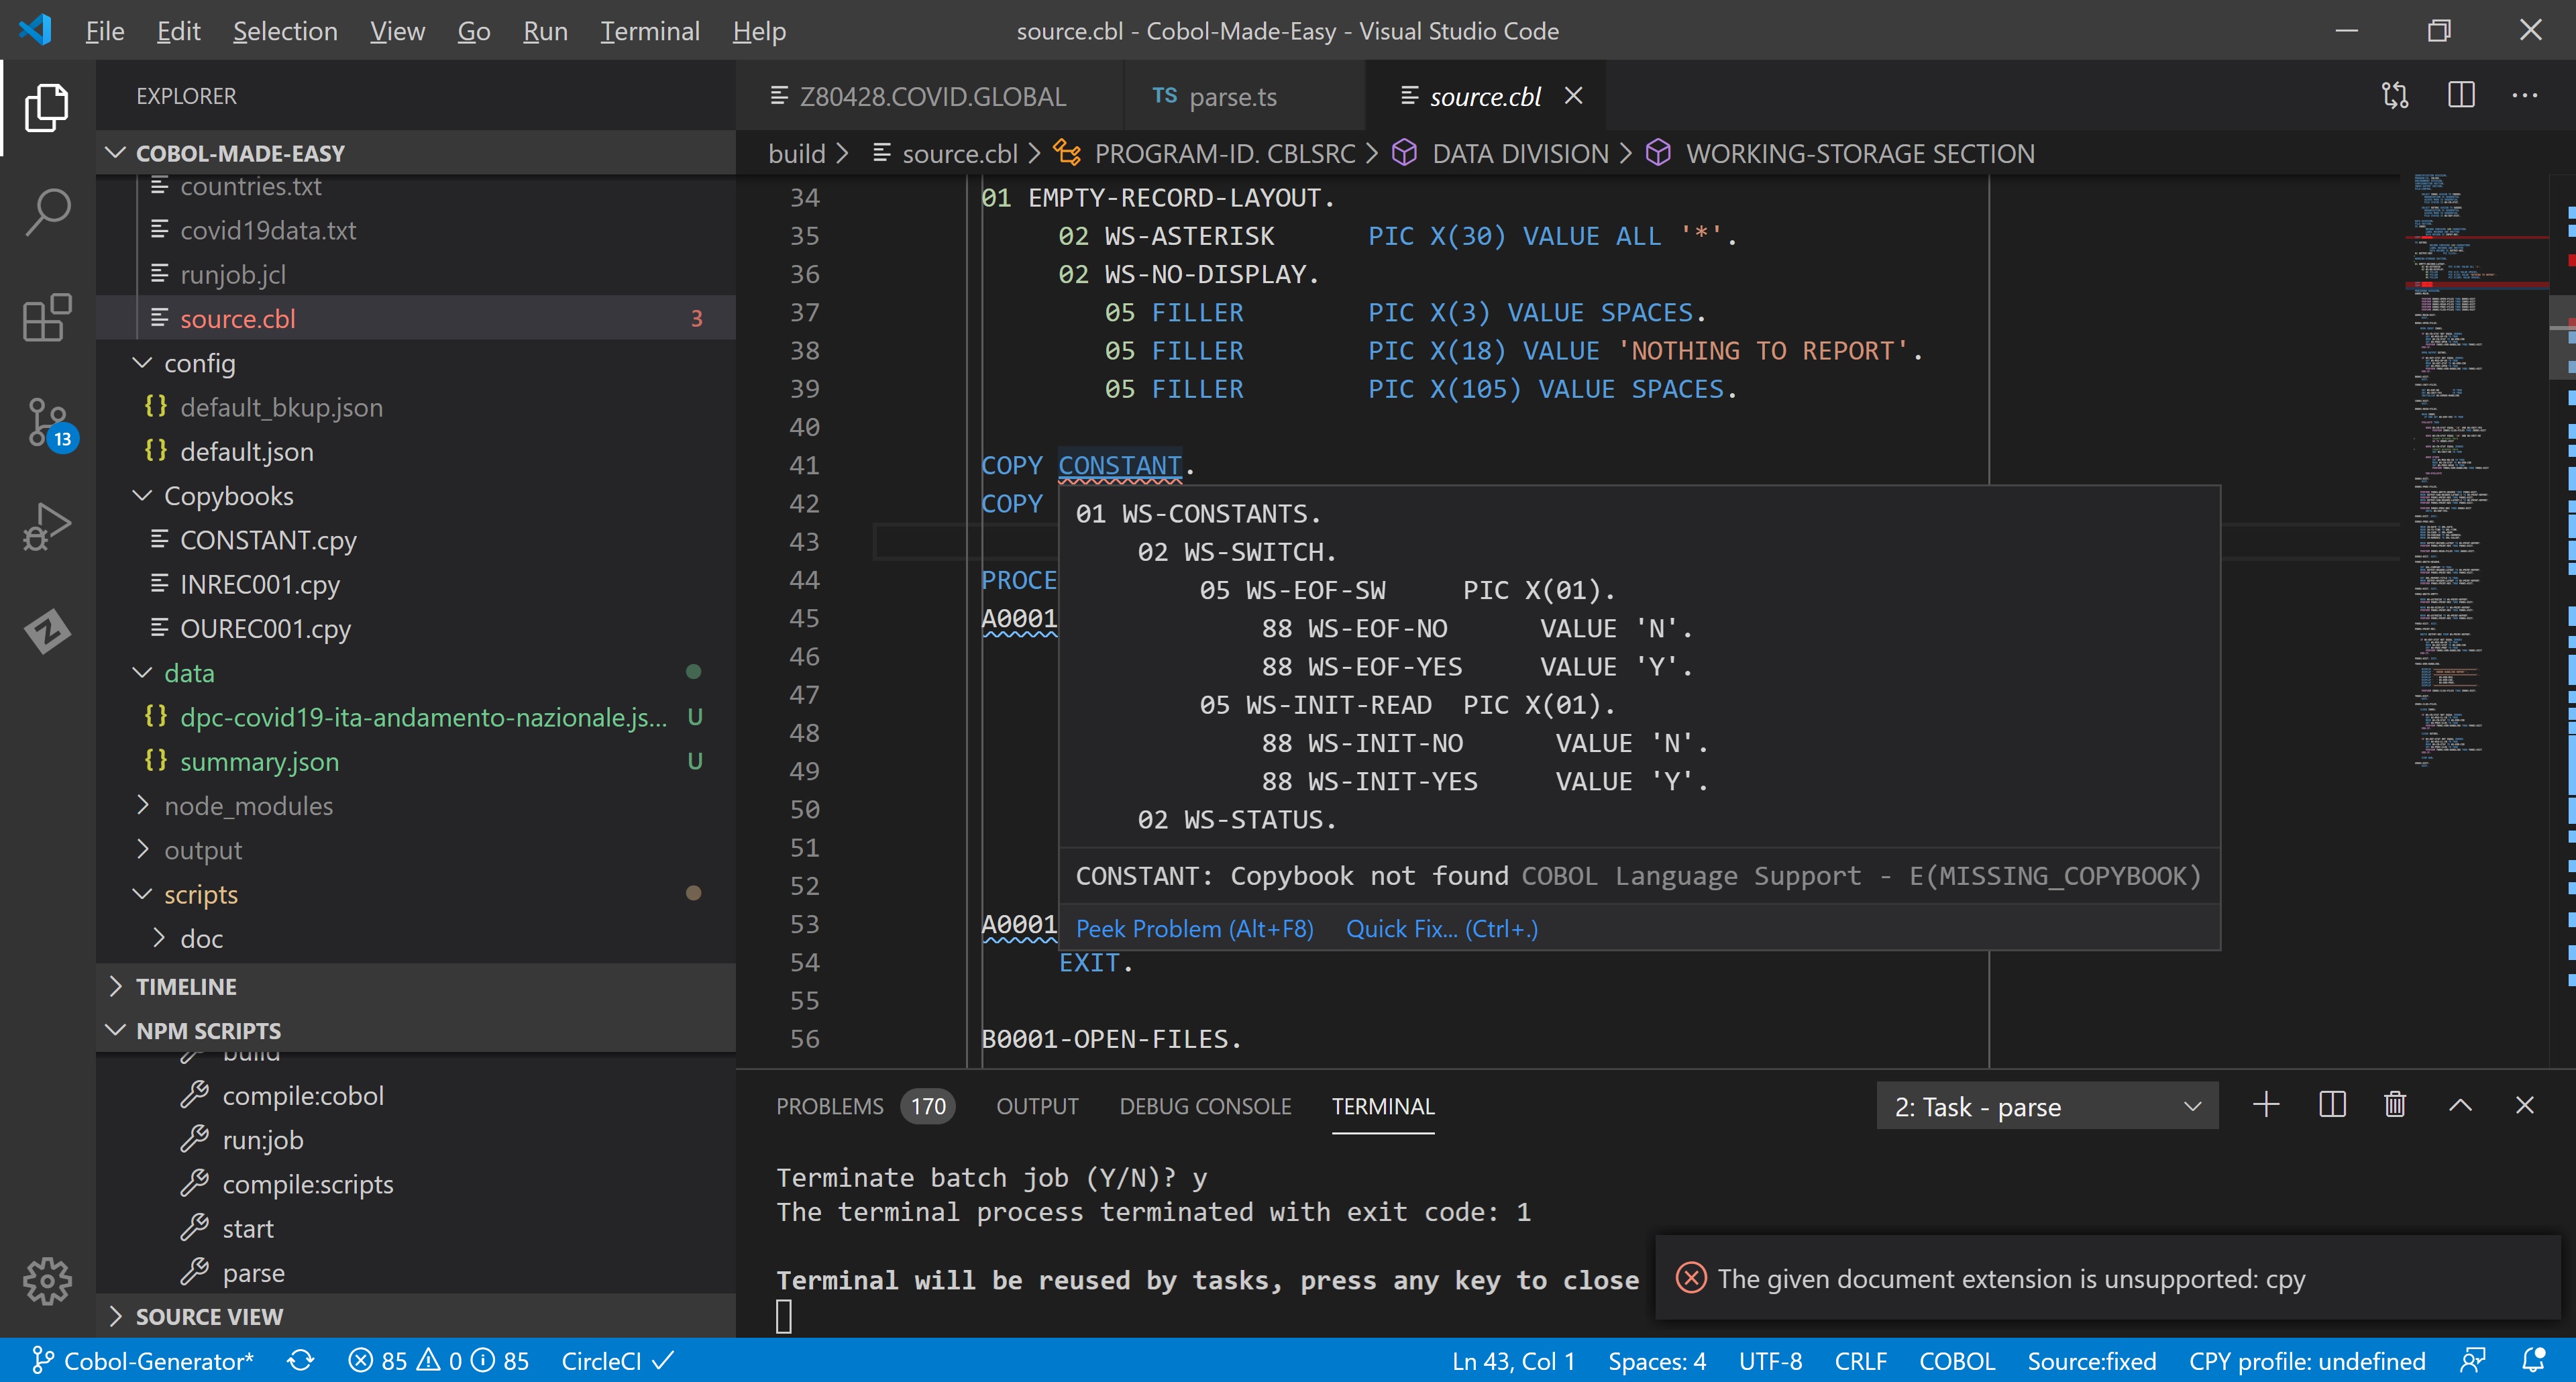Click the Open Changes compare icon

pos(2395,96)
